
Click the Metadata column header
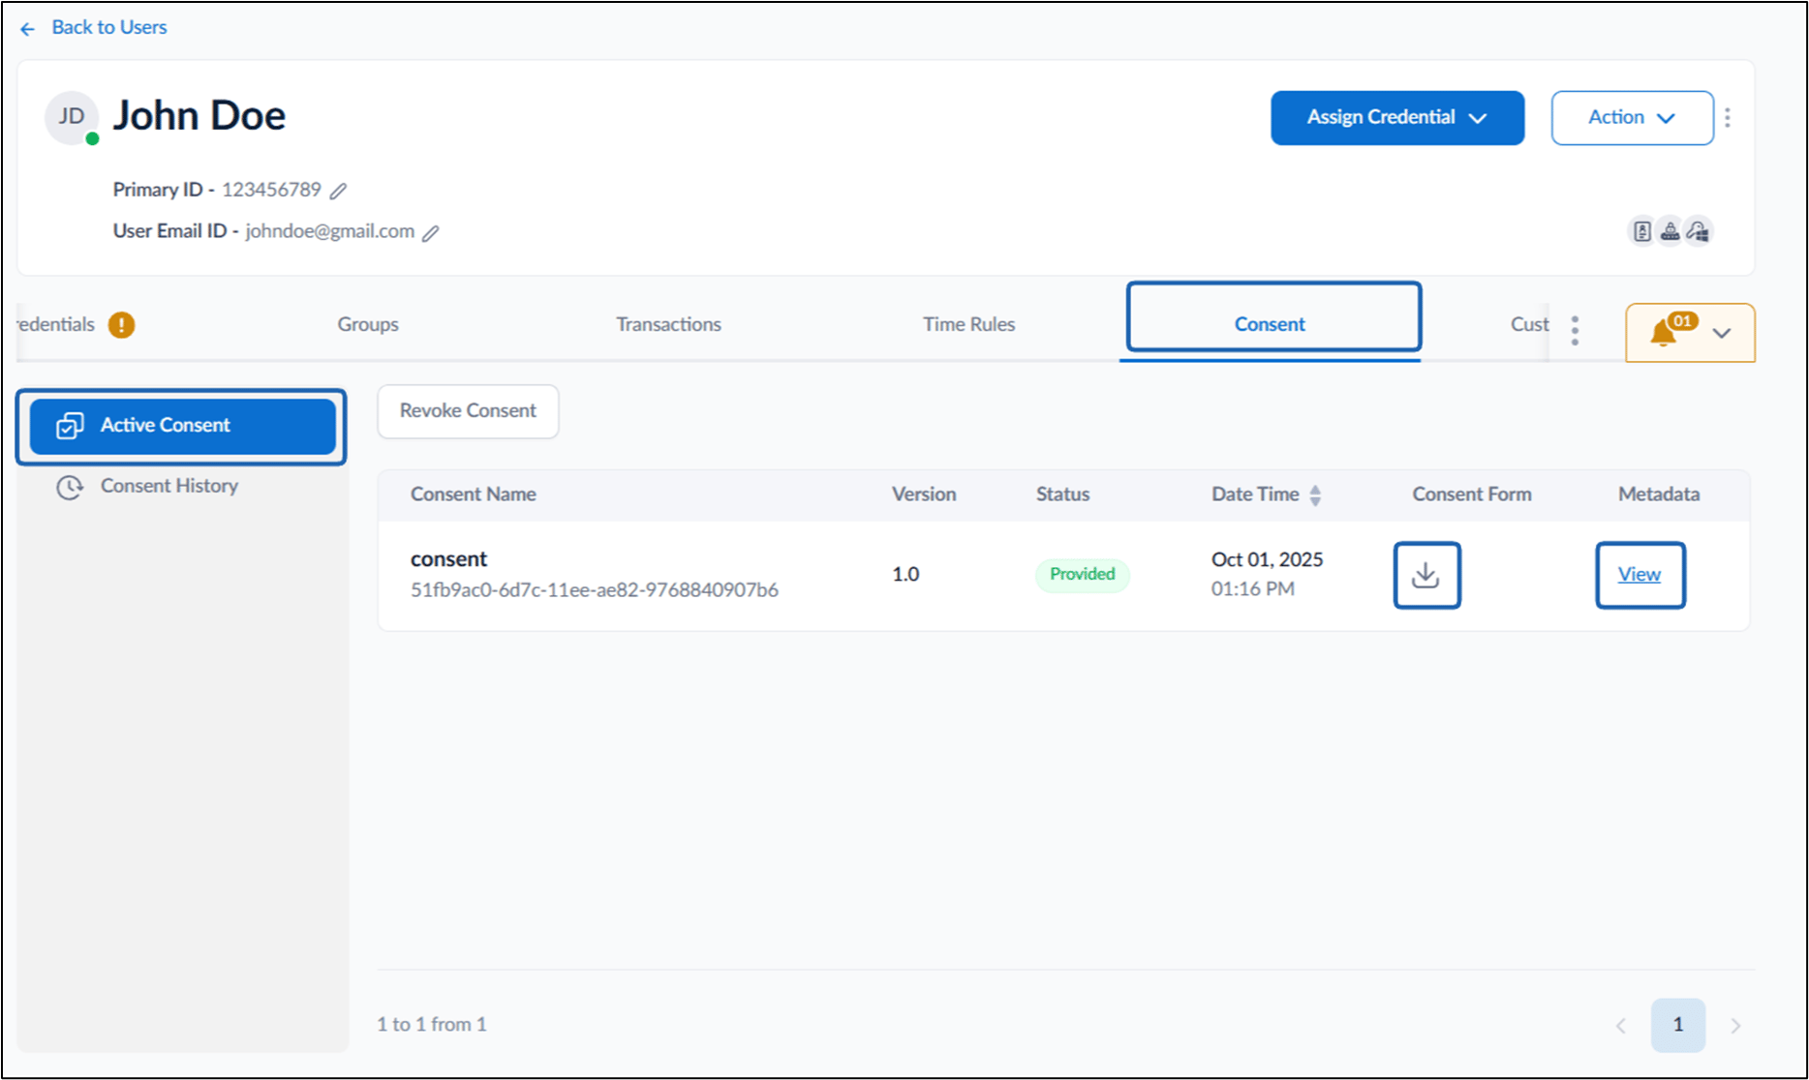click(x=1658, y=495)
